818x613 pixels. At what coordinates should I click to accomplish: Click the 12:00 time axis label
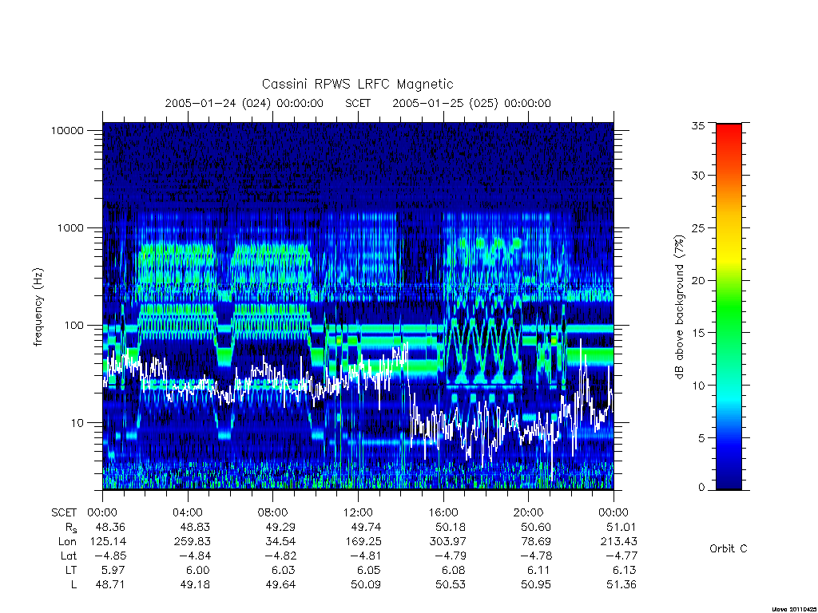[359, 513]
